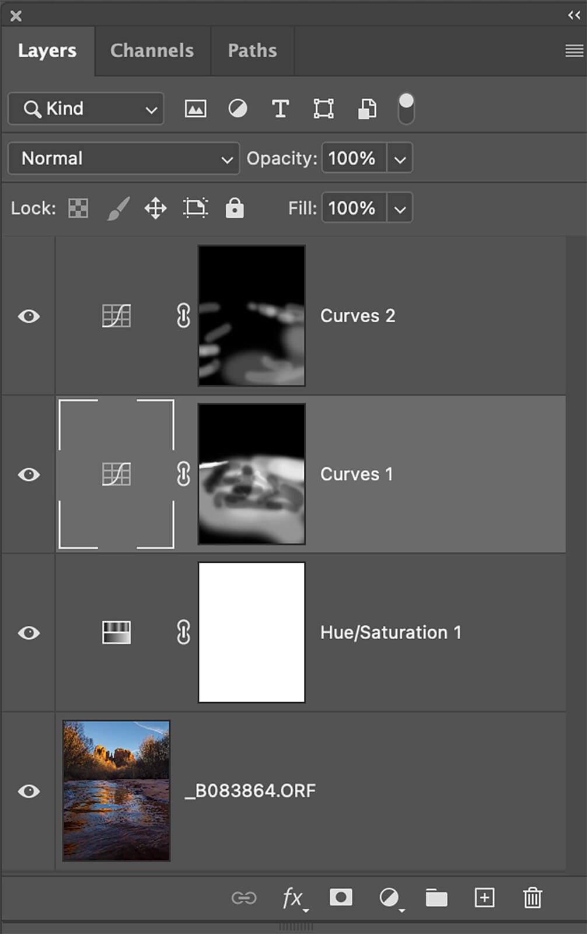Screen dimensions: 587x934
Task: Switch to the Channels tab
Action: 152,51
